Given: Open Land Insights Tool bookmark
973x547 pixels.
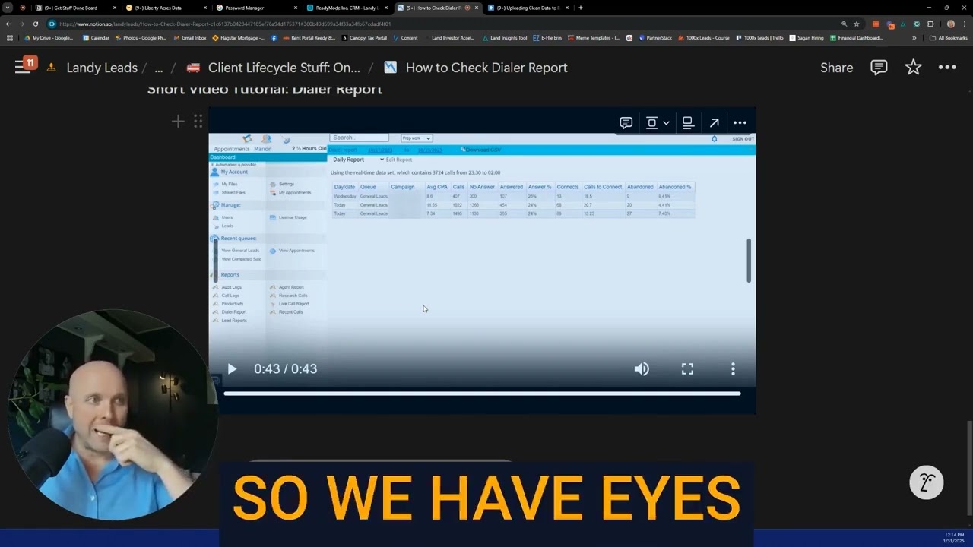Looking at the screenshot, I should (x=505, y=37).
